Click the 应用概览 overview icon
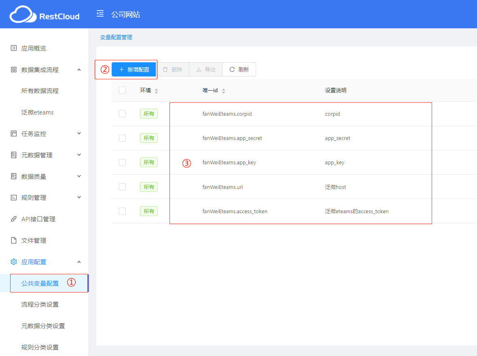 tap(14, 48)
